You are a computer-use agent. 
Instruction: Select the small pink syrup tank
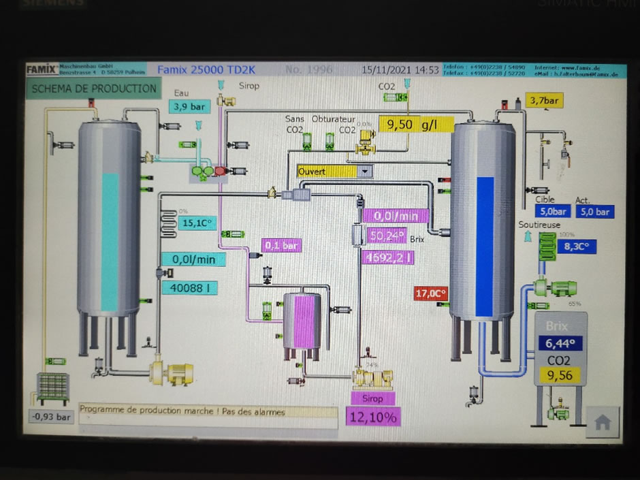coord(302,320)
